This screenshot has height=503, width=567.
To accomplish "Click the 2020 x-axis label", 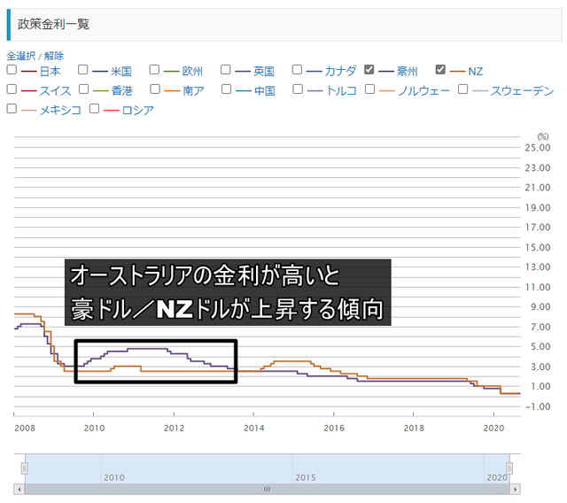I will [x=494, y=429].
